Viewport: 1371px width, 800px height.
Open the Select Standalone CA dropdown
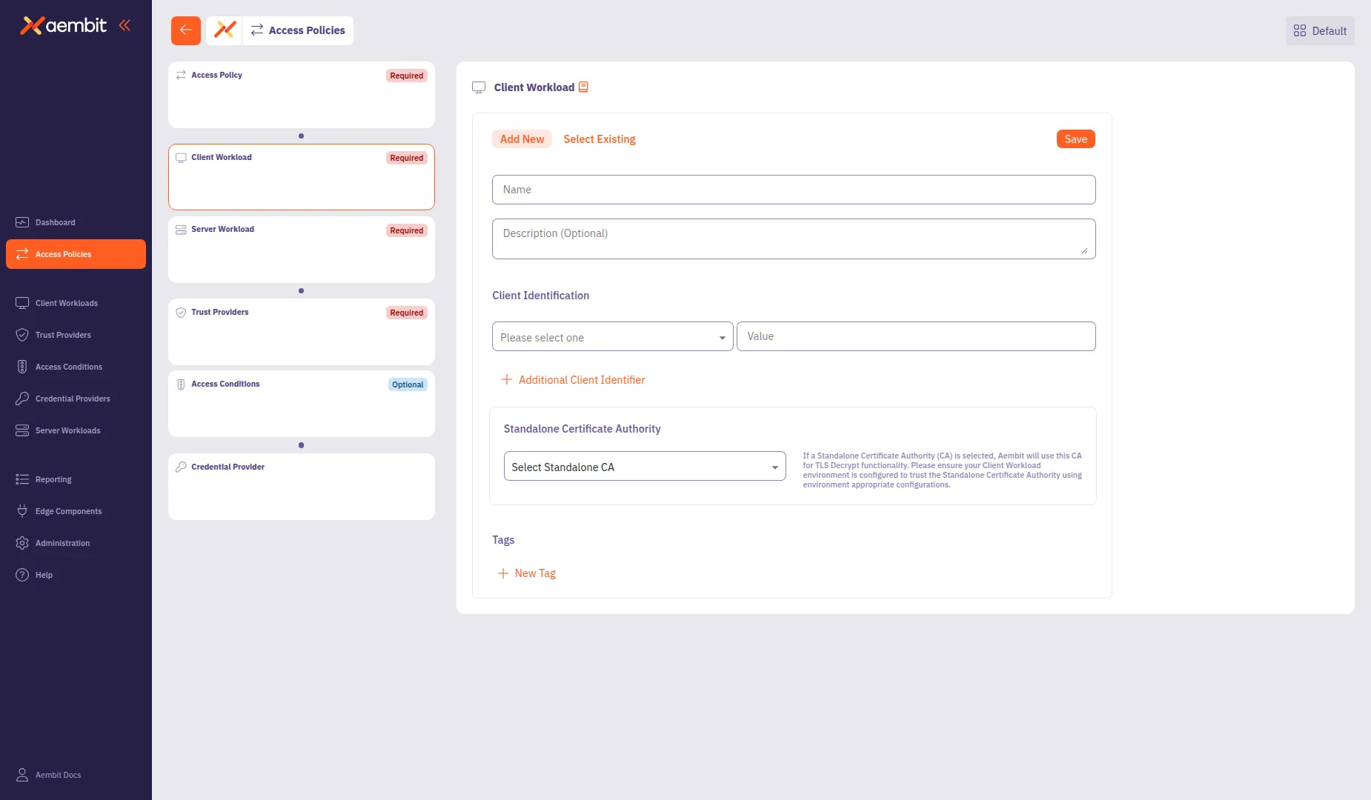[x=643, y=466]
